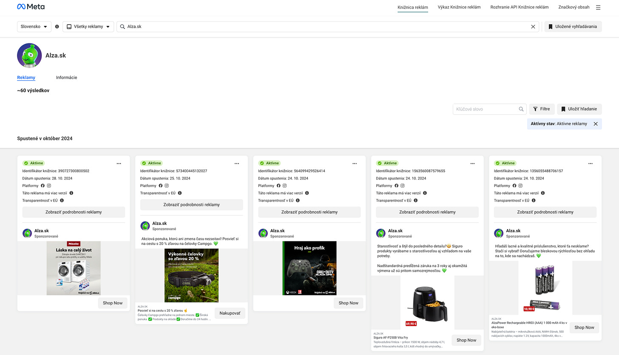The width and height of the screenshot is (619, 355).
Task: Show ad details for ad 564099429526414
Action: coord(309,212)
